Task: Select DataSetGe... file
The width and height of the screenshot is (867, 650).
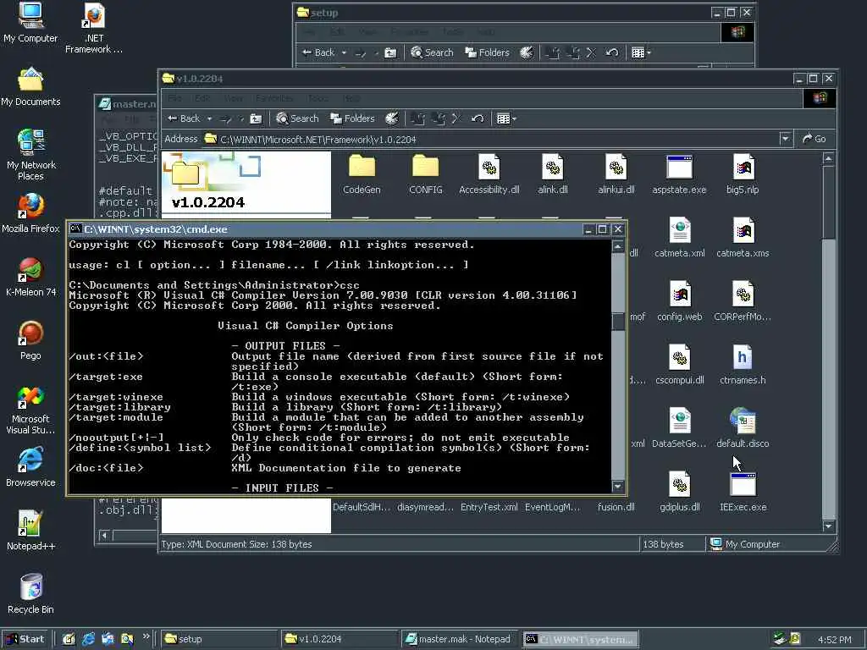Action: 680,429
